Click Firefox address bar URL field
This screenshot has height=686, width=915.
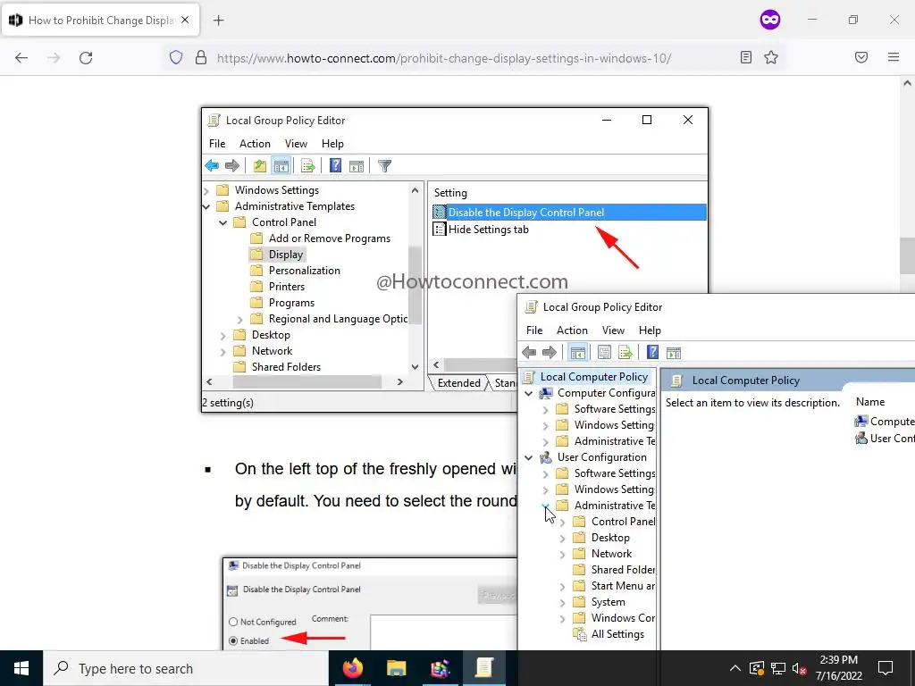[443, 58]
